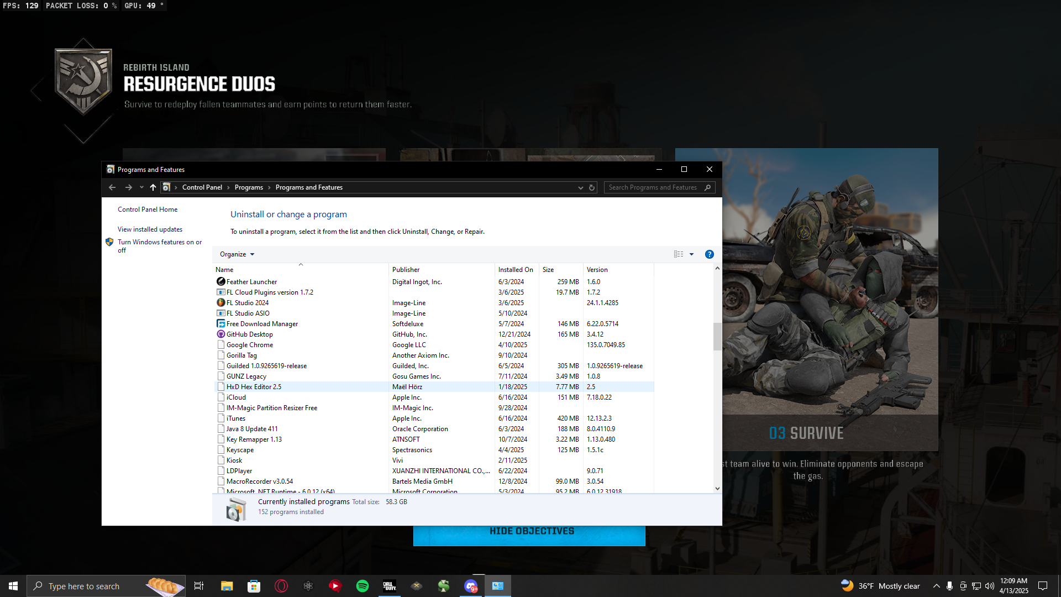Open the recent locations dropdown beside Forward
This screenshot has height=597, width=1061.
[141, 187]
